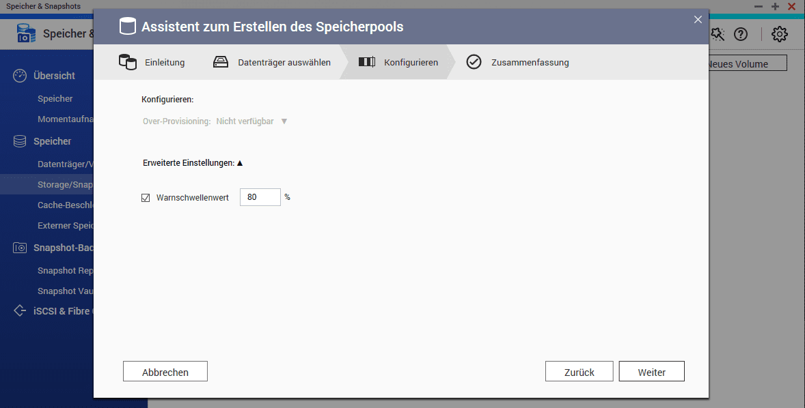Click the Konfigurieren: heading text

[x=167, y=100]
